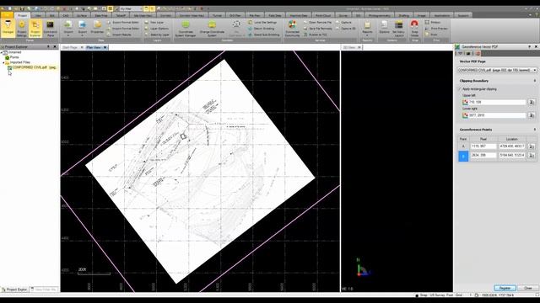The image size is (540, 303).
Task: Select the Start Page tab
Action: [70, 47]
